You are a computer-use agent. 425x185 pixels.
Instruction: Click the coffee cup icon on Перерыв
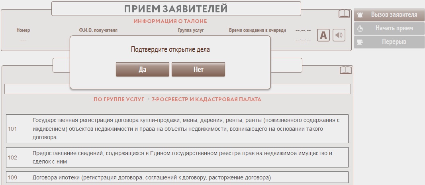(x=360, y=42)
